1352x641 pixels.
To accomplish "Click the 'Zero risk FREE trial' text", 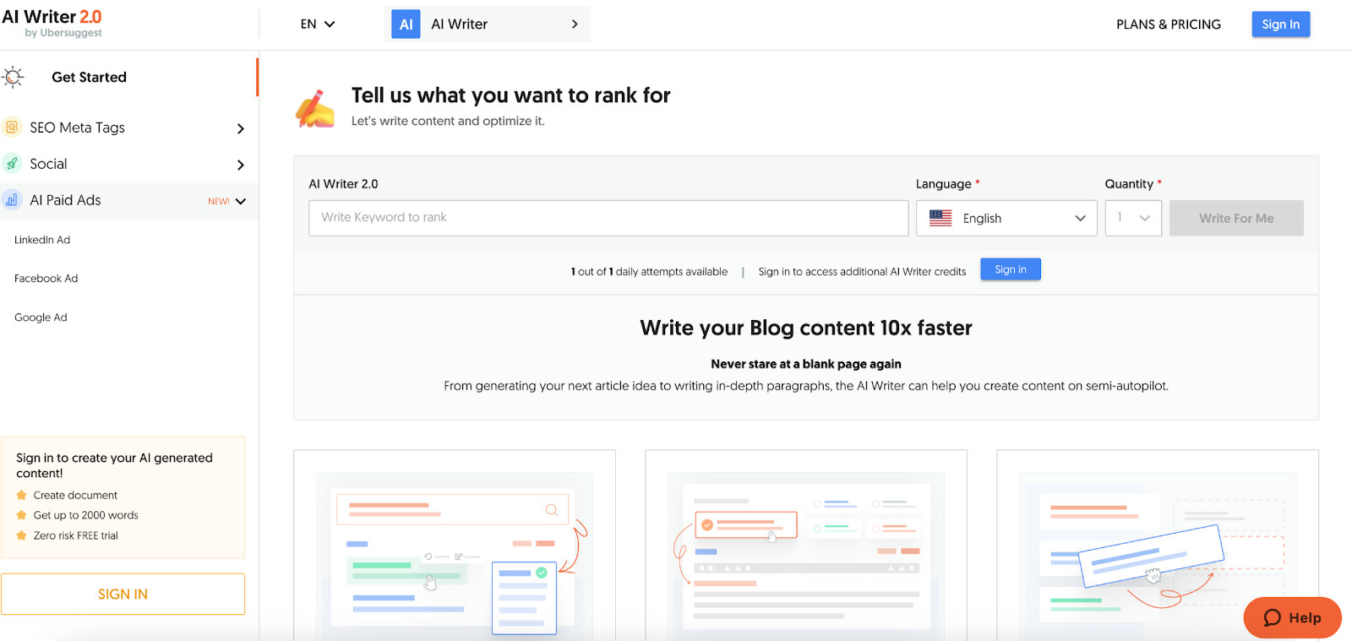I will (x=76, y=535).
